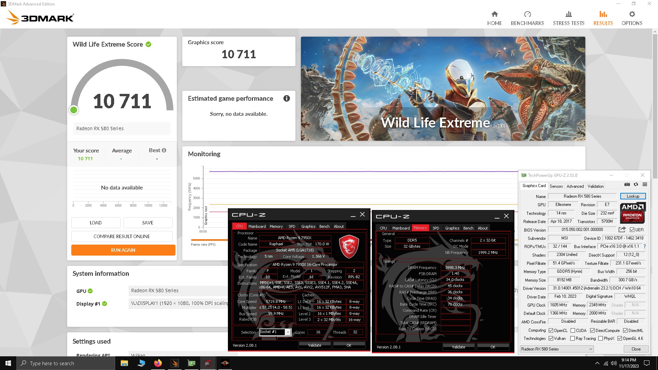This screenshot has height=370, width=658.
Task: Open the Mainboard tab in the left CPU-Z window
Action: coord(257,226)
